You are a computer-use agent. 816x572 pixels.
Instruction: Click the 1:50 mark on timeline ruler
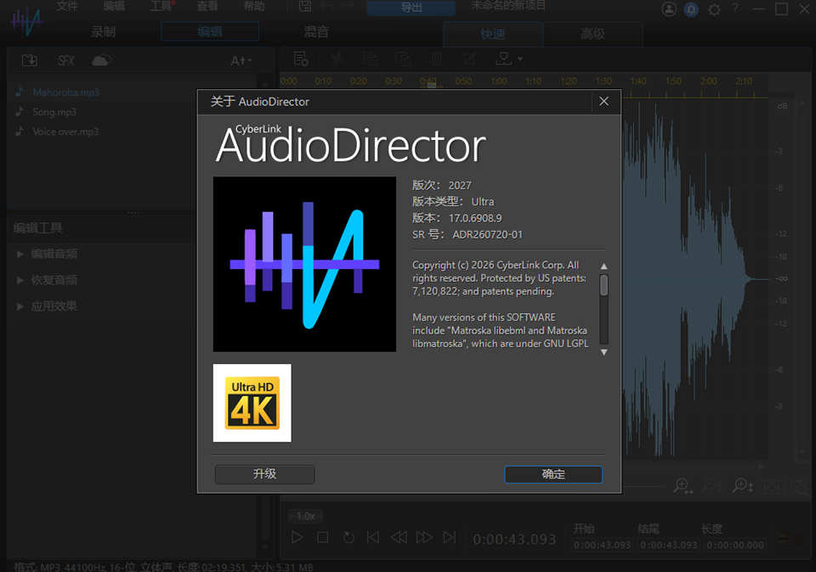point(673,81)
